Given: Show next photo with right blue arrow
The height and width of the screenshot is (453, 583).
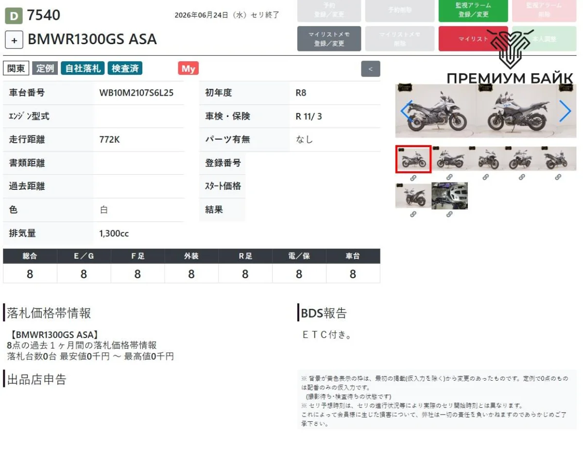Looking at the screenshot, I should pyautogui.click(x=565, y=111).
